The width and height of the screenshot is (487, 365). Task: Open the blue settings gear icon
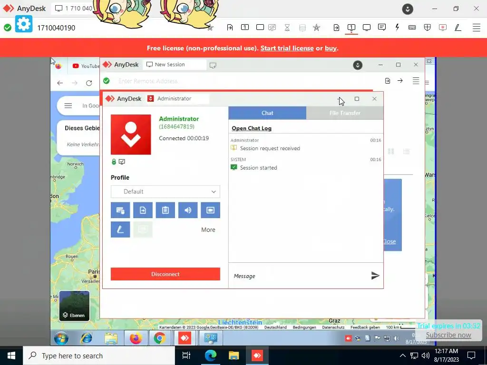24,24
